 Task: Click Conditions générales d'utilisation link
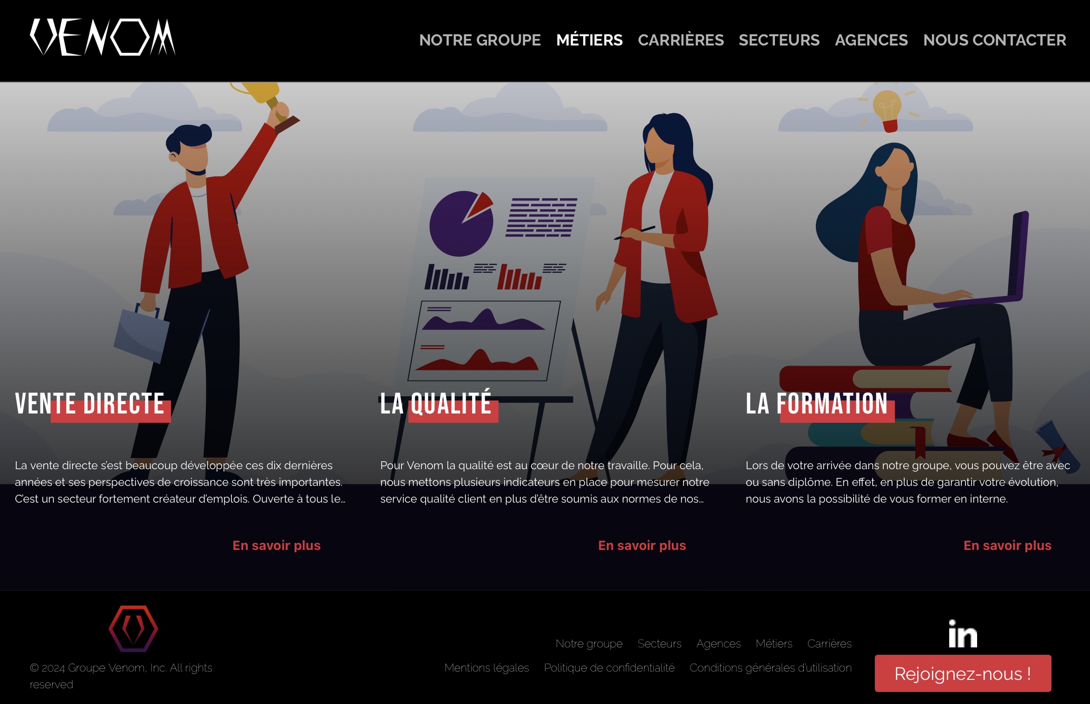770,668
